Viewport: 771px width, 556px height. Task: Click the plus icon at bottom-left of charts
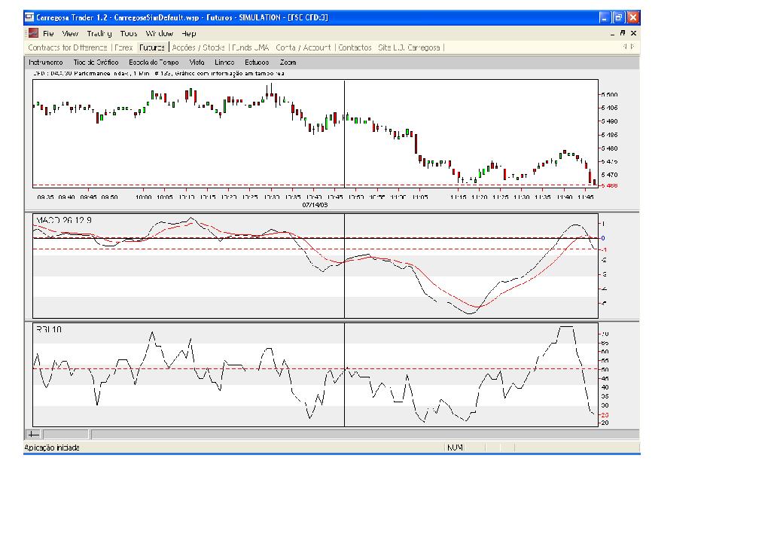click(x=34, y=434)
